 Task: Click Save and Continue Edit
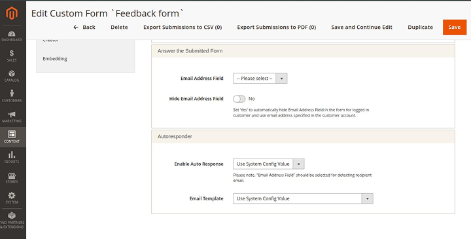[362, 27]
